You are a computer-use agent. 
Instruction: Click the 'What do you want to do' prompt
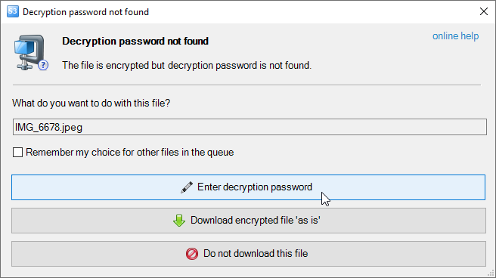coord(91,103)
